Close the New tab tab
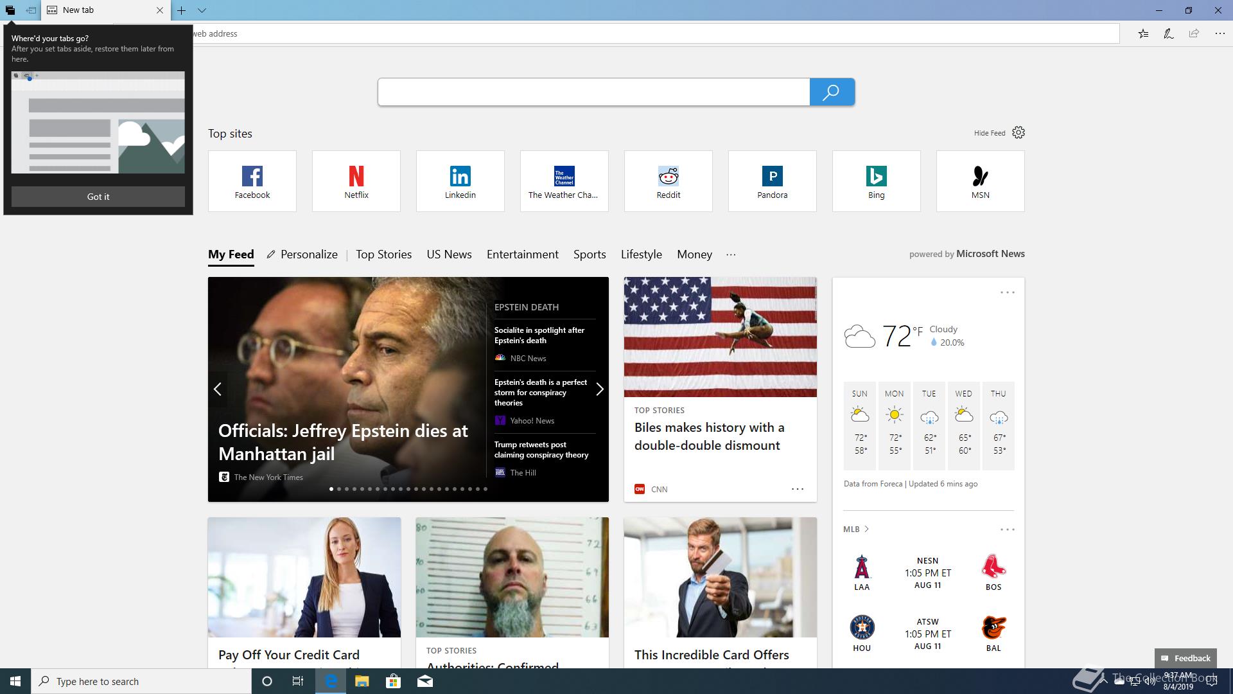The height and width of the screenshot is (694, 1233). tap(160, 10)
